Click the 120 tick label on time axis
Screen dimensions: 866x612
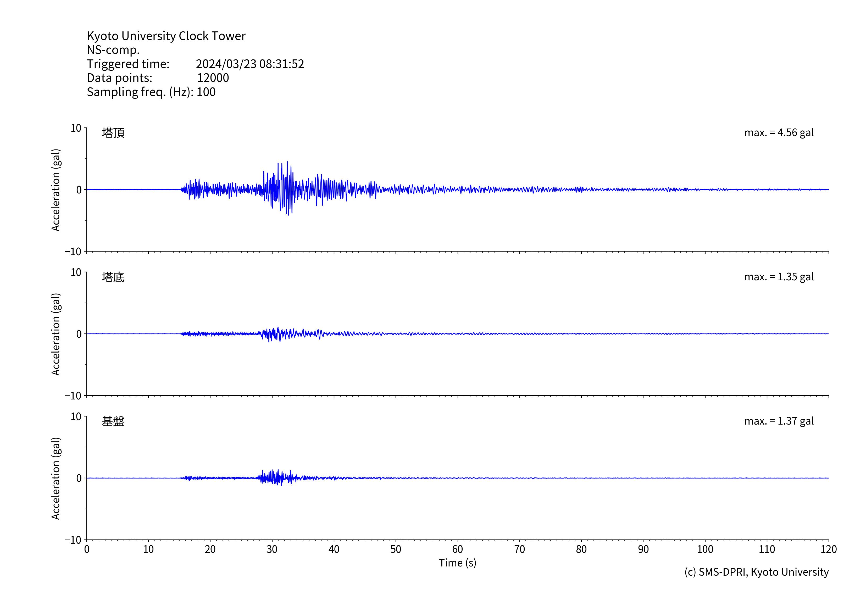tap(828, 549)
